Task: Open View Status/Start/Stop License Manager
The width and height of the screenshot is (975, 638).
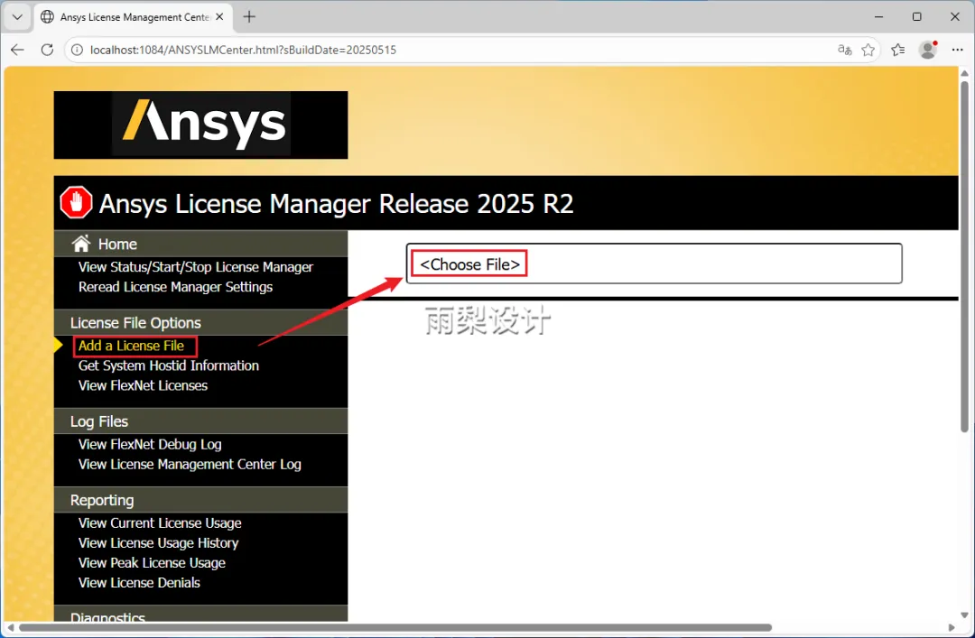Action: 195,267
